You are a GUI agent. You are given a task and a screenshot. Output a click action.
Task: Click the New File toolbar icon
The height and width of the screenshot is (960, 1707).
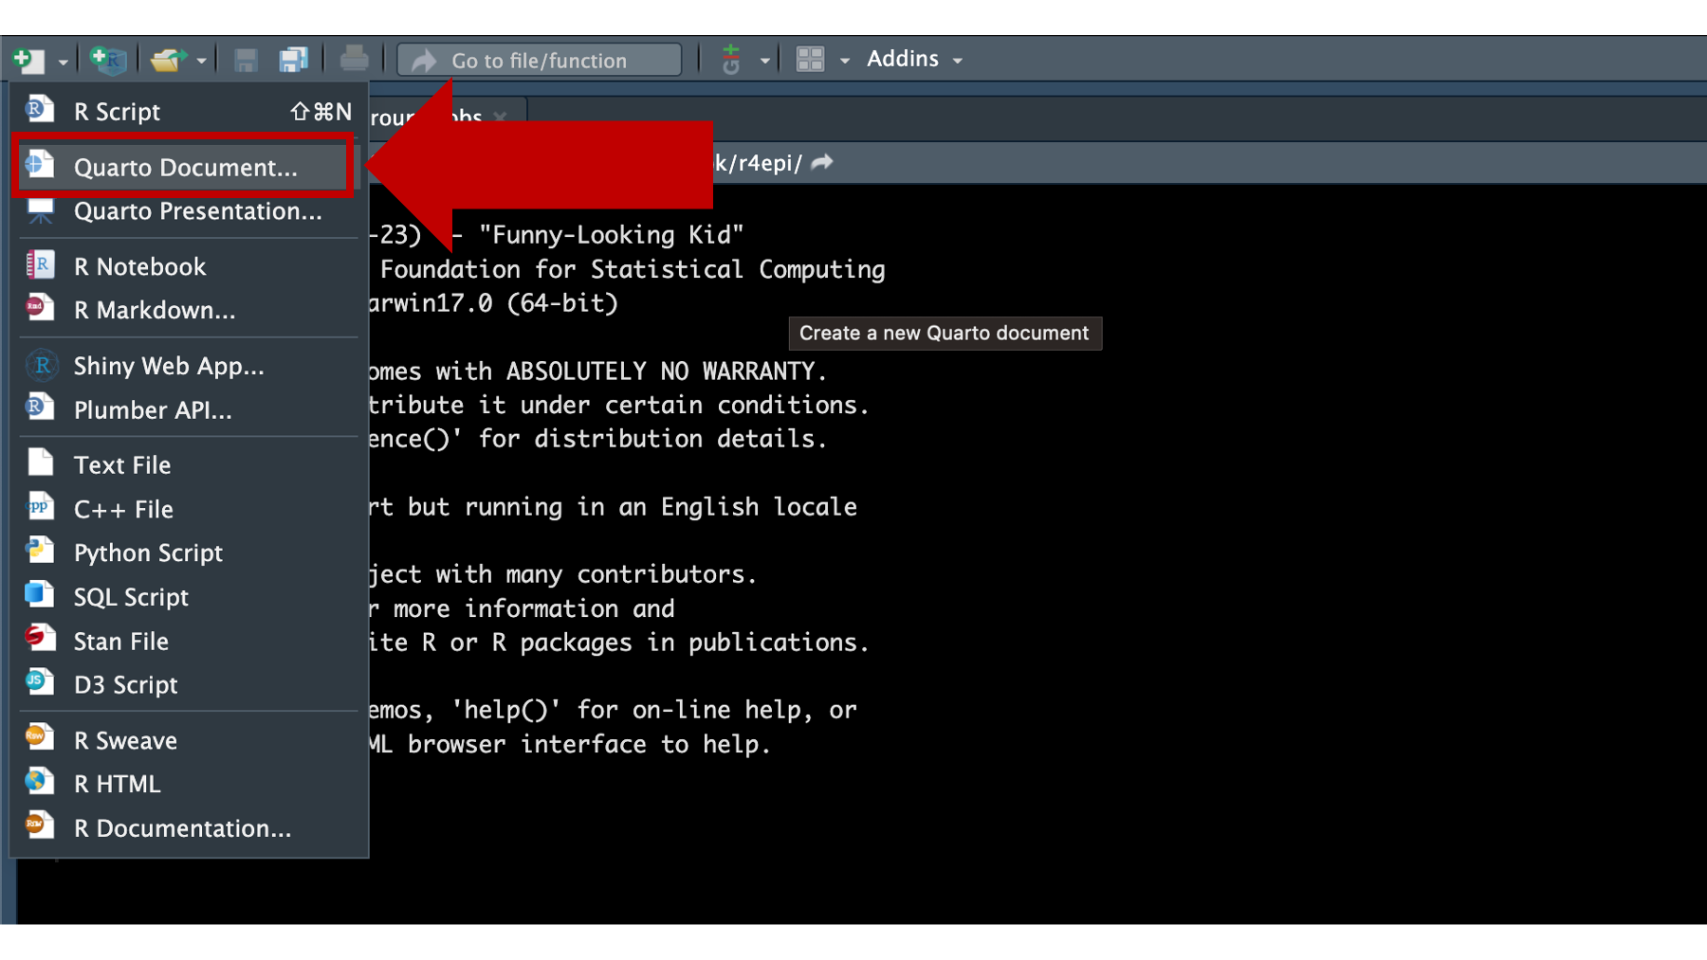pos(28,60)
